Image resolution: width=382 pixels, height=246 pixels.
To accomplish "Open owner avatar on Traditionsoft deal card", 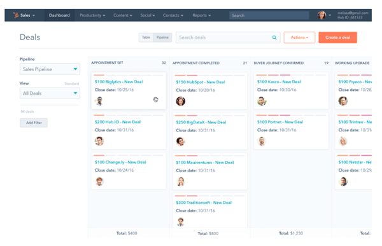I will click(x=181, y=222).
